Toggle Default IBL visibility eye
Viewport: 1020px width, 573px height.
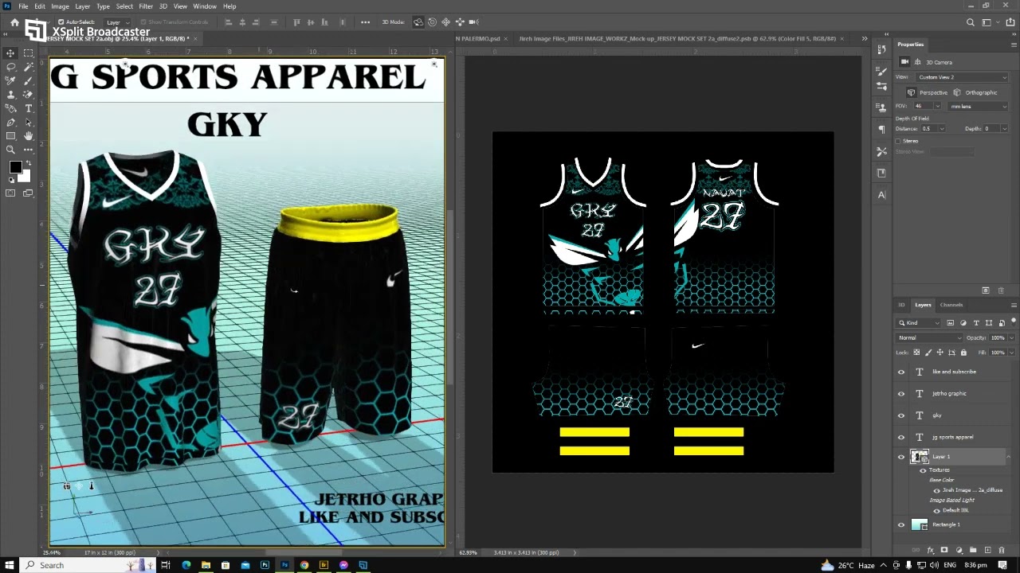(x=936, y=510)
